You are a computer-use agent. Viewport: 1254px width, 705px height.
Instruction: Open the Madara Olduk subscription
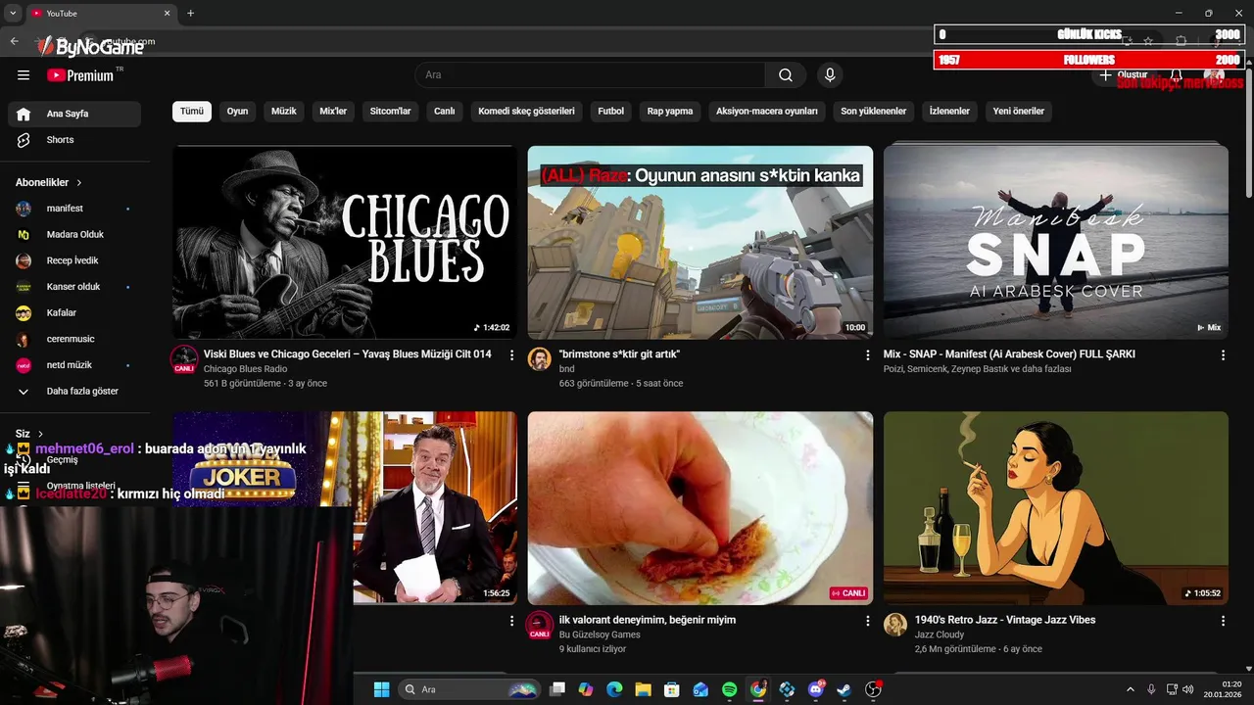(74, 235)
